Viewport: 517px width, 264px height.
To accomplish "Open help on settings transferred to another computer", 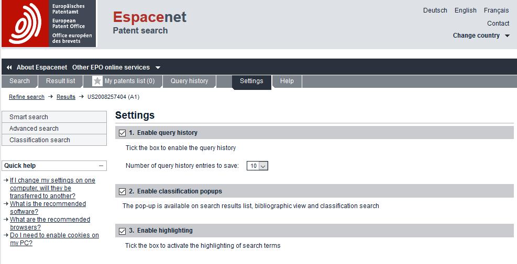I will 52,188.
